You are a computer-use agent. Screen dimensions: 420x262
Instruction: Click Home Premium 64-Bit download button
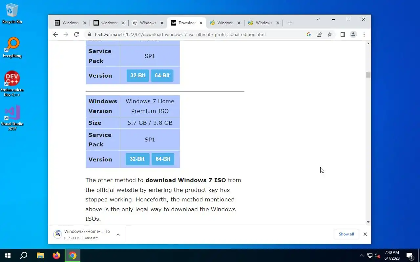pos(163,159)
